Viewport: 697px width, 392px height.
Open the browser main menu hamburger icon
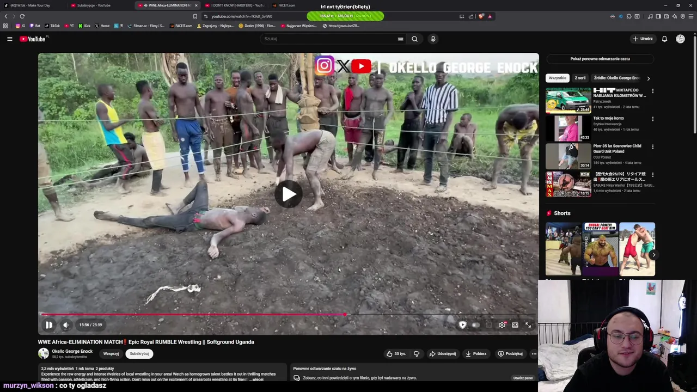coord(691,16)
